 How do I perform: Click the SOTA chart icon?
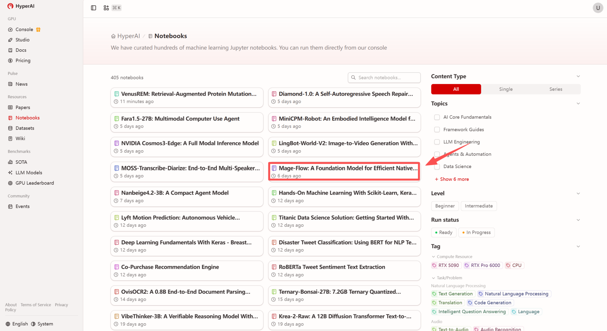(10, 162)
